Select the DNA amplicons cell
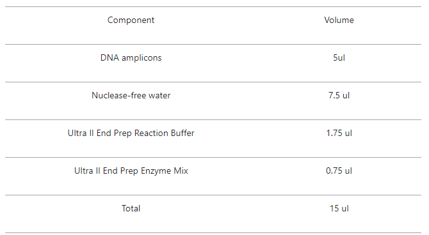 131,58
